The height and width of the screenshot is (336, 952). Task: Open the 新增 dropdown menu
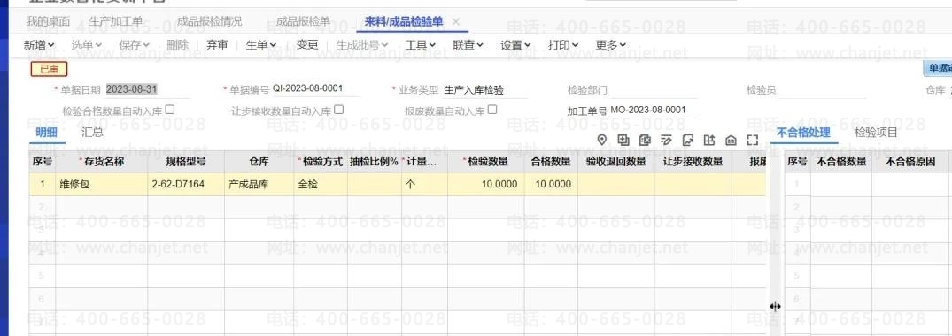coord(39,45)
